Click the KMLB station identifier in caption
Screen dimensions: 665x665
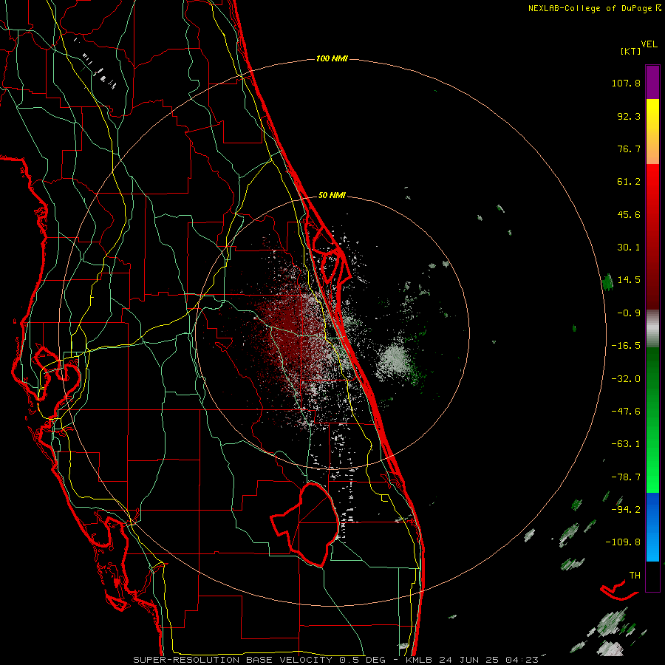tap(420, 660)
